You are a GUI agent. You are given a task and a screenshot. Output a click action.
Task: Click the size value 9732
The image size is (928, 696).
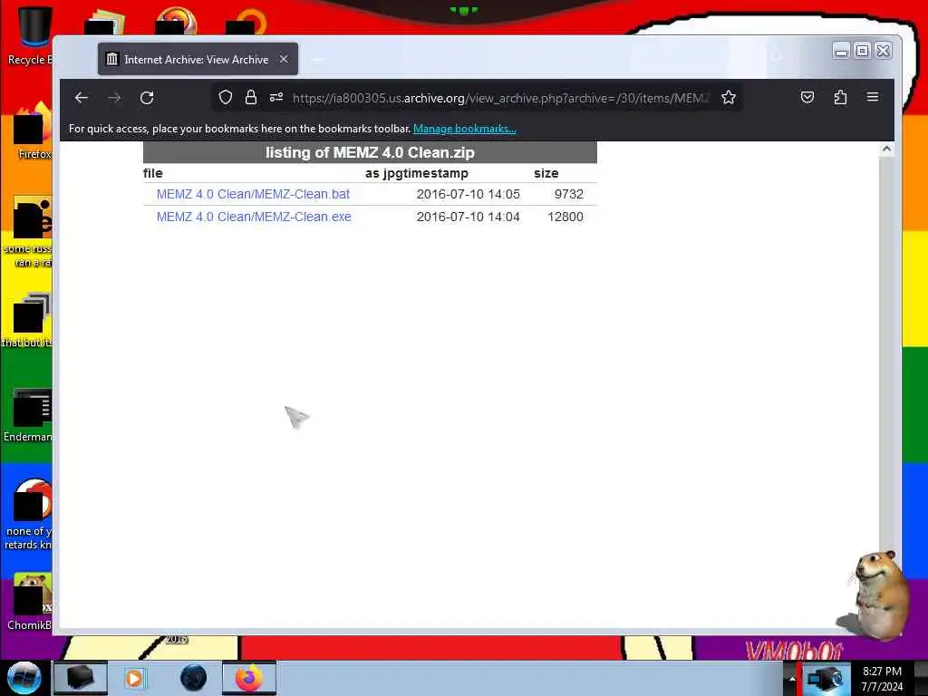click(x=569, y=194)
